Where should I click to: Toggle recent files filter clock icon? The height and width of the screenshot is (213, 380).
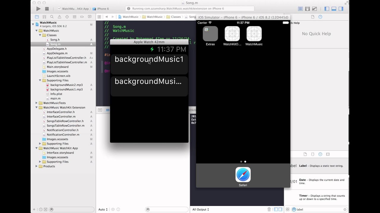point(41,209)
